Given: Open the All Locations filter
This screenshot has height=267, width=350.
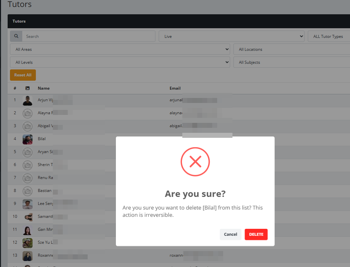Looking at the screenshot, I should (292, 49).
